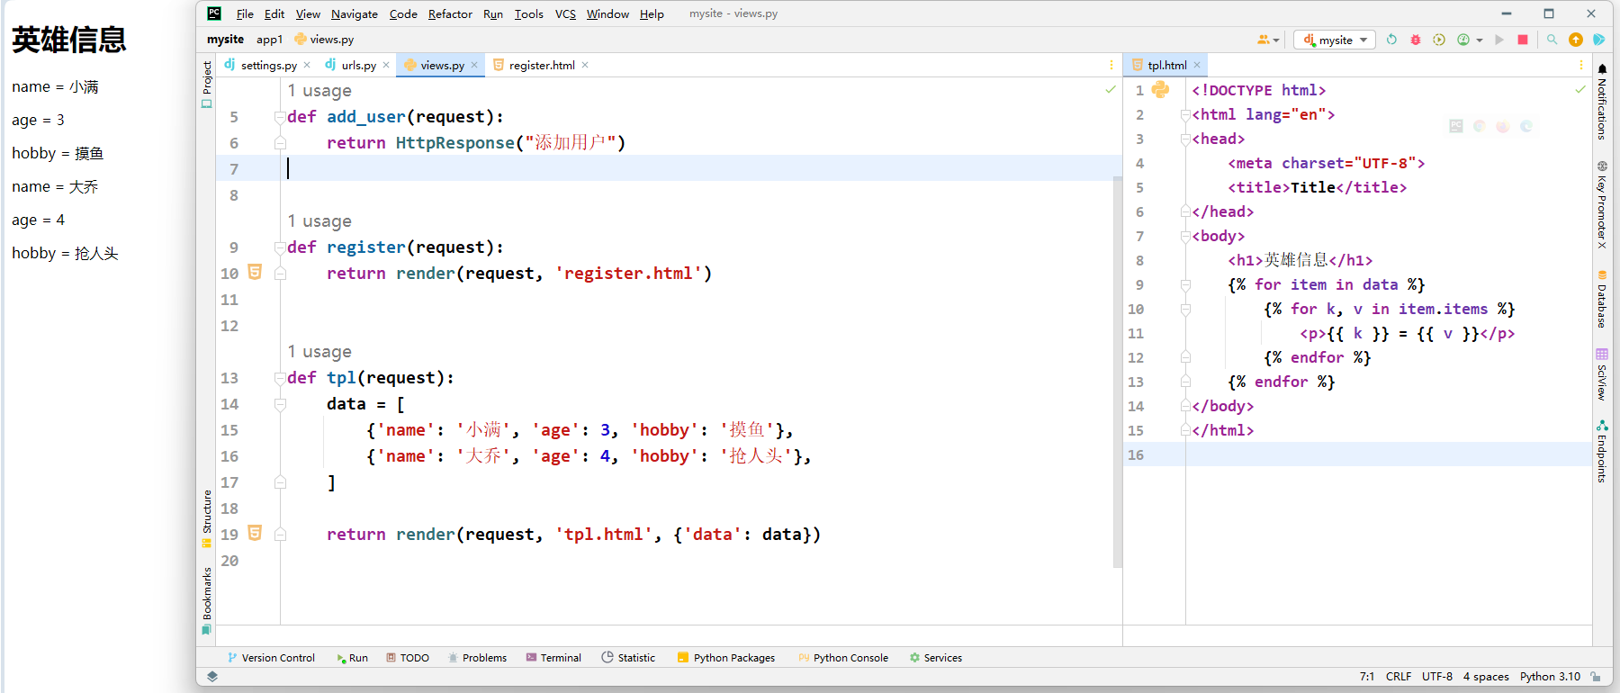Click the rerun mysite icon
Screen dimensions: 1620x693
point(1391,40)
